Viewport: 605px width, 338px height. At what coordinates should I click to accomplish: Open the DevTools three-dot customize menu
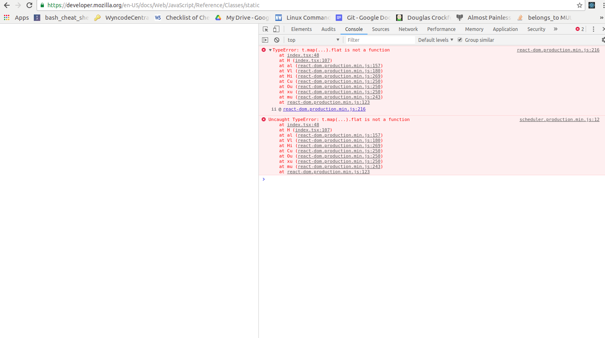pyautogui.click(x=593, y=29)
